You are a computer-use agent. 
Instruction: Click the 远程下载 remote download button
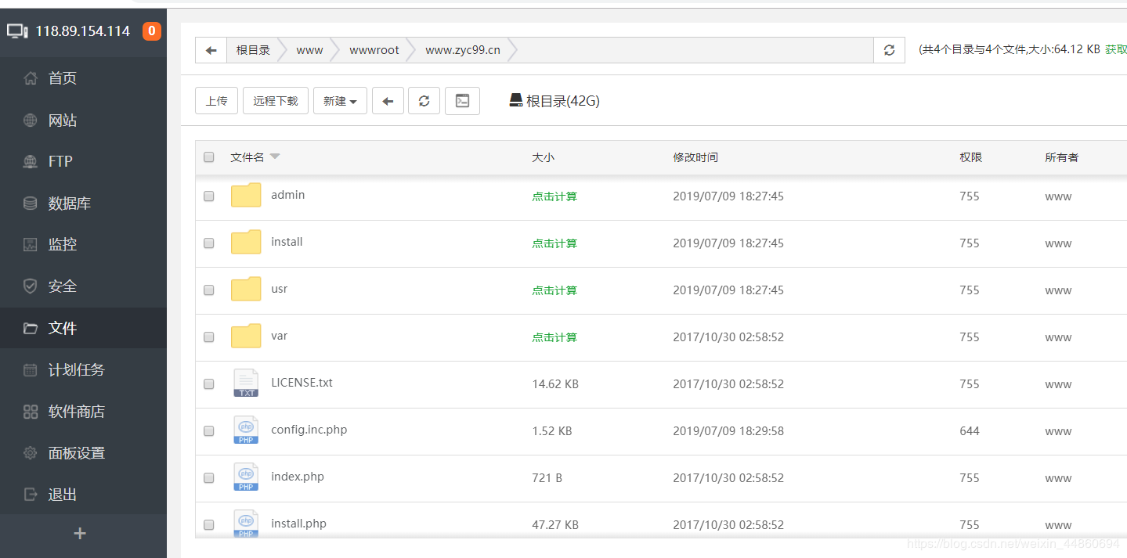(x=276, y=101)
